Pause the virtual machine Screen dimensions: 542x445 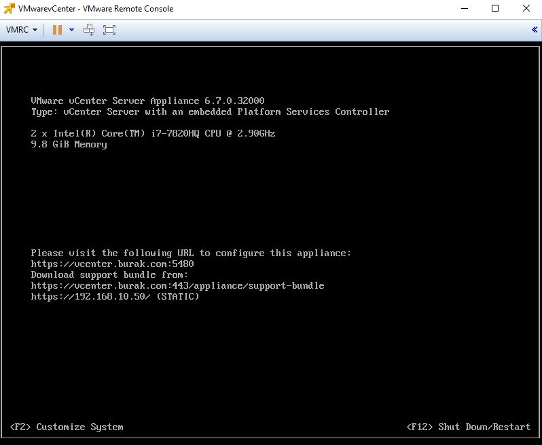(57, 30)
